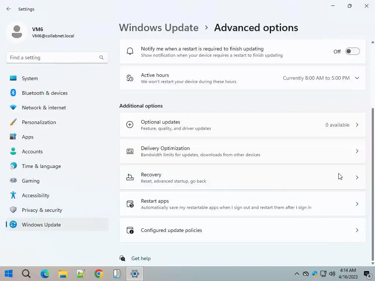
Task: Select System in the sidebar
Action: pyautogui.click(x=57, y=78)
